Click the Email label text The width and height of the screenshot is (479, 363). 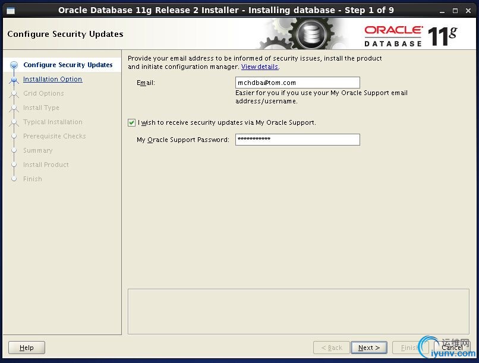[146, 83]
